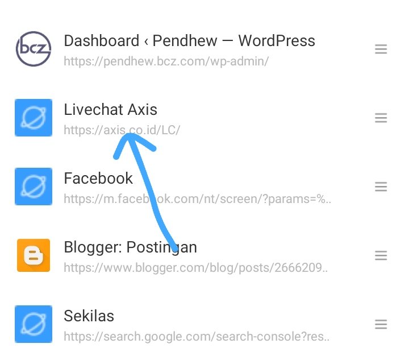Open the Livechat Axis bookmark title
This screenshot has width=409, height=352.
click(x=110, y=109)
